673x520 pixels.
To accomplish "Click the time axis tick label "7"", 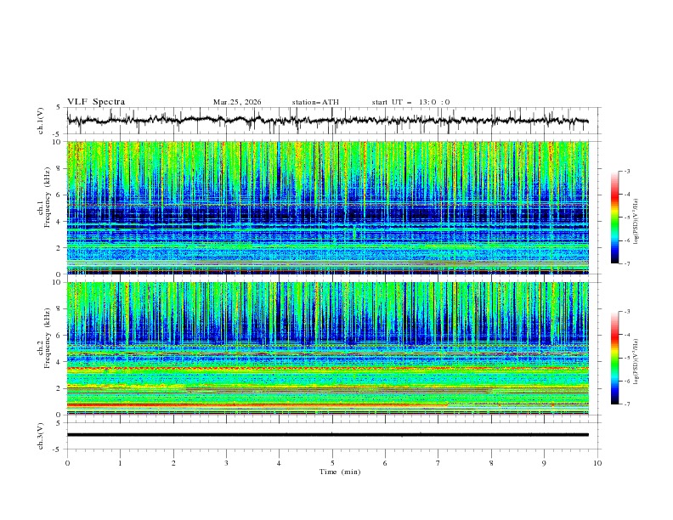I will [438, 463].
